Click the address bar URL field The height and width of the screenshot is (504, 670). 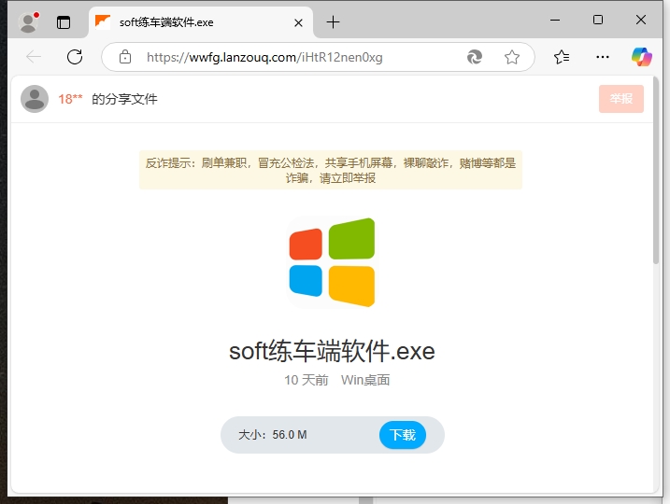click(x=280, y=57)
